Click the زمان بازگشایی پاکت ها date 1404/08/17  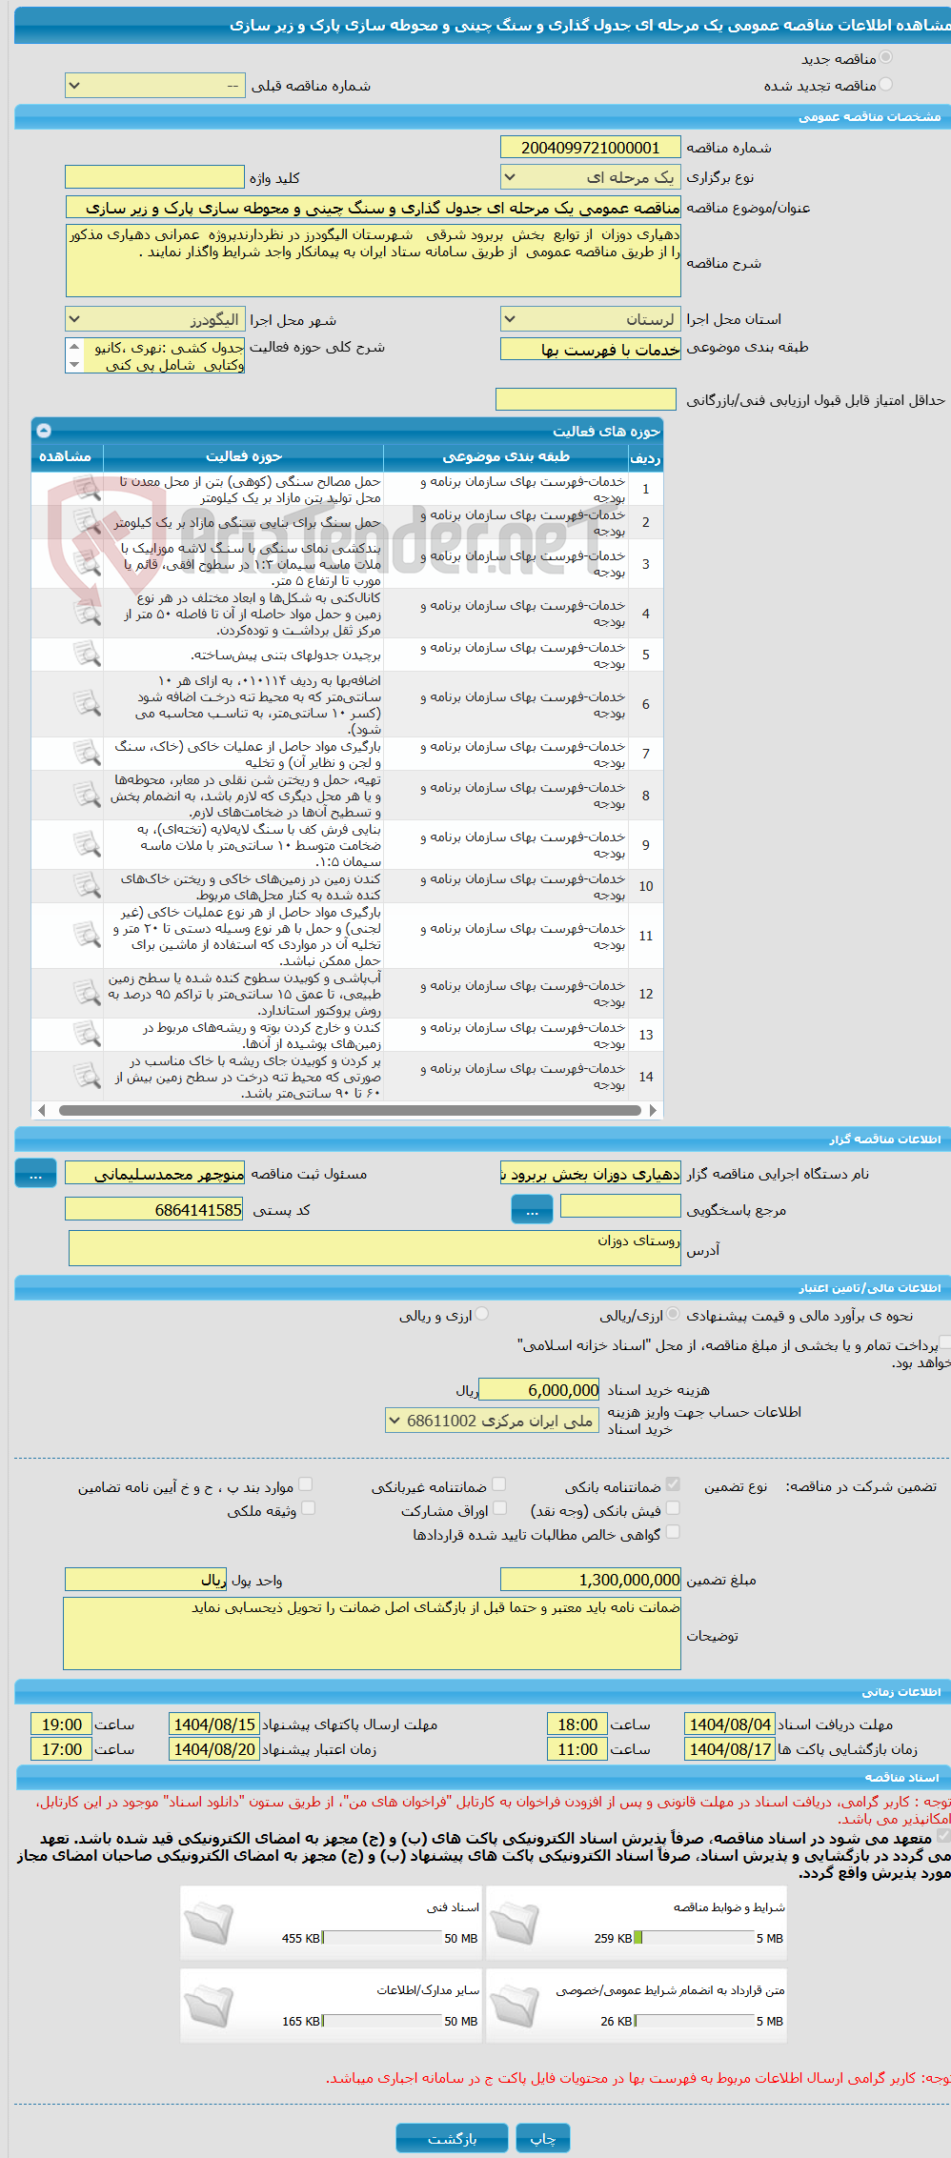(x=731, y=1748)
